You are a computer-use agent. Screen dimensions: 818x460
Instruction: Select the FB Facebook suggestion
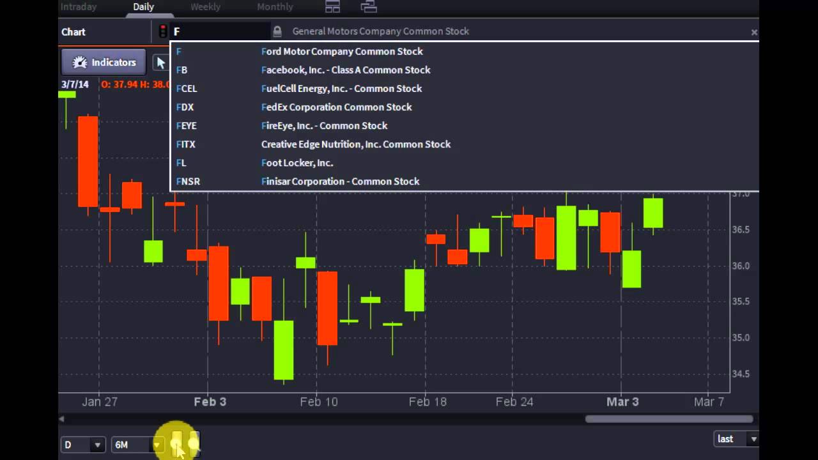(x=464, y=70)
